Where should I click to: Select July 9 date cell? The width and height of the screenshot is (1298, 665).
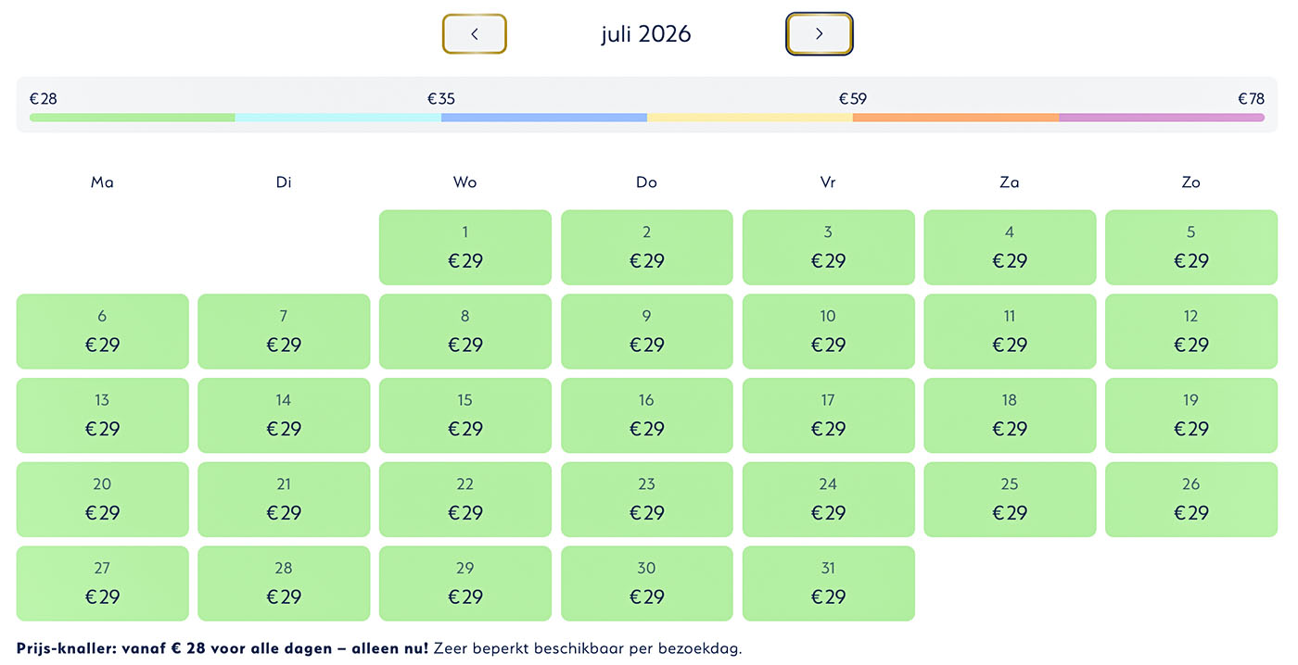[x=646, y=332]
